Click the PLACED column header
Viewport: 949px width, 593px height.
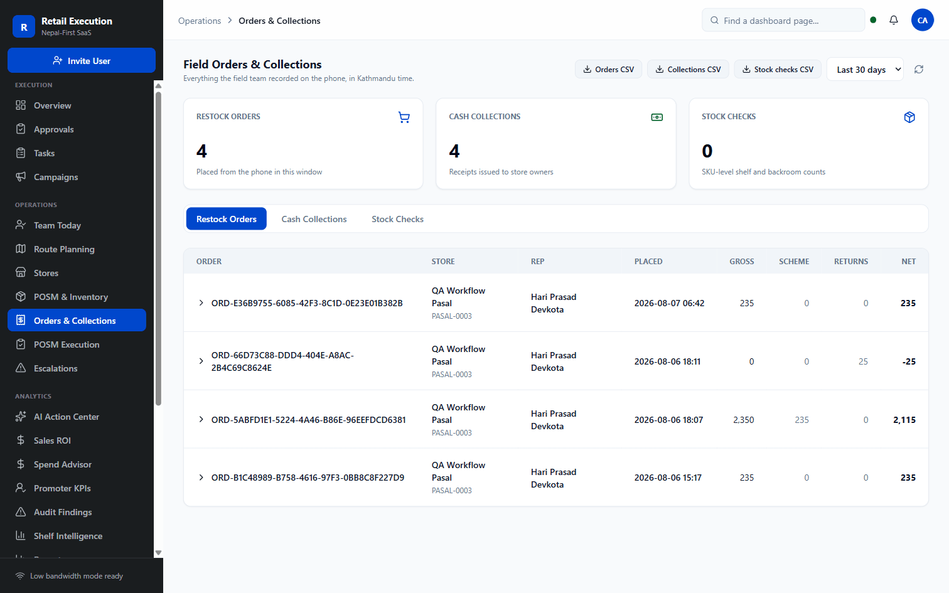pos(648,262)
